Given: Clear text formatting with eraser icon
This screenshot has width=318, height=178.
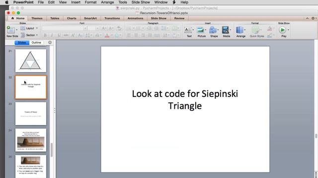Looking at the screenshot, I should pos(119,28).
